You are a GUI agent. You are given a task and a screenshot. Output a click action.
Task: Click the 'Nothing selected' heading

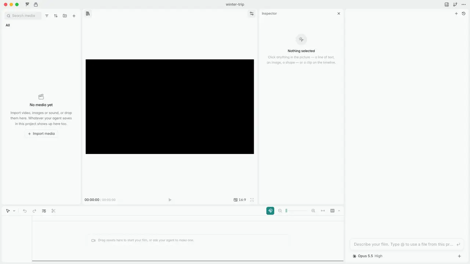point(301,51)
